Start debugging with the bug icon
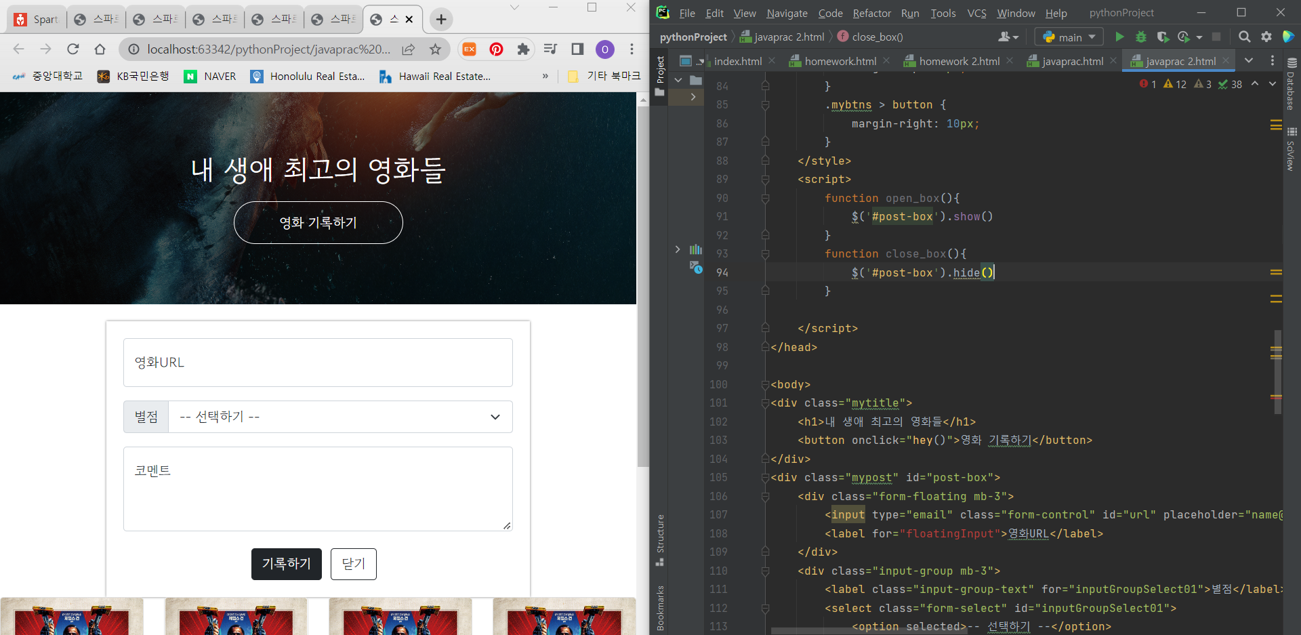 tap(1141, 37)
